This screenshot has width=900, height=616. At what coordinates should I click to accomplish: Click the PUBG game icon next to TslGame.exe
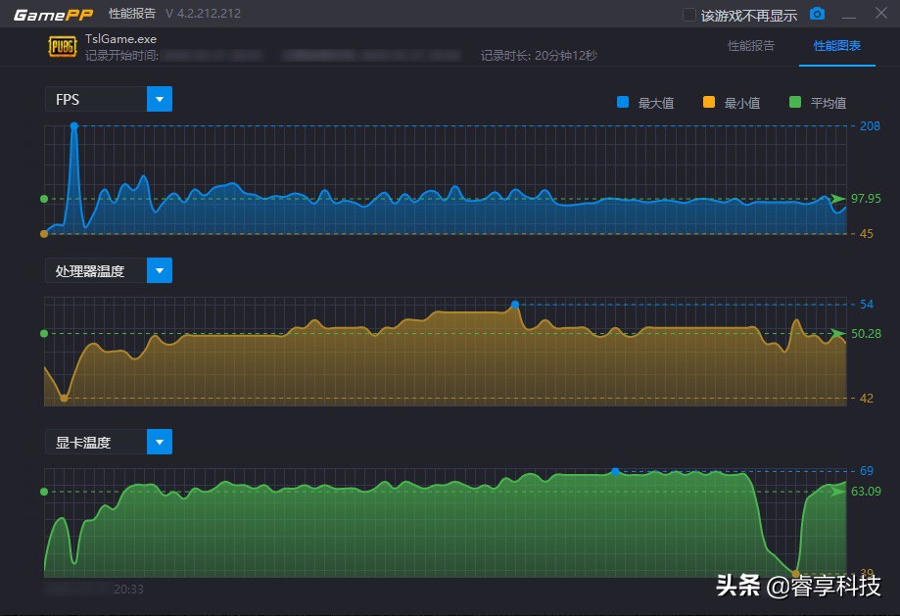click(61, 45)
